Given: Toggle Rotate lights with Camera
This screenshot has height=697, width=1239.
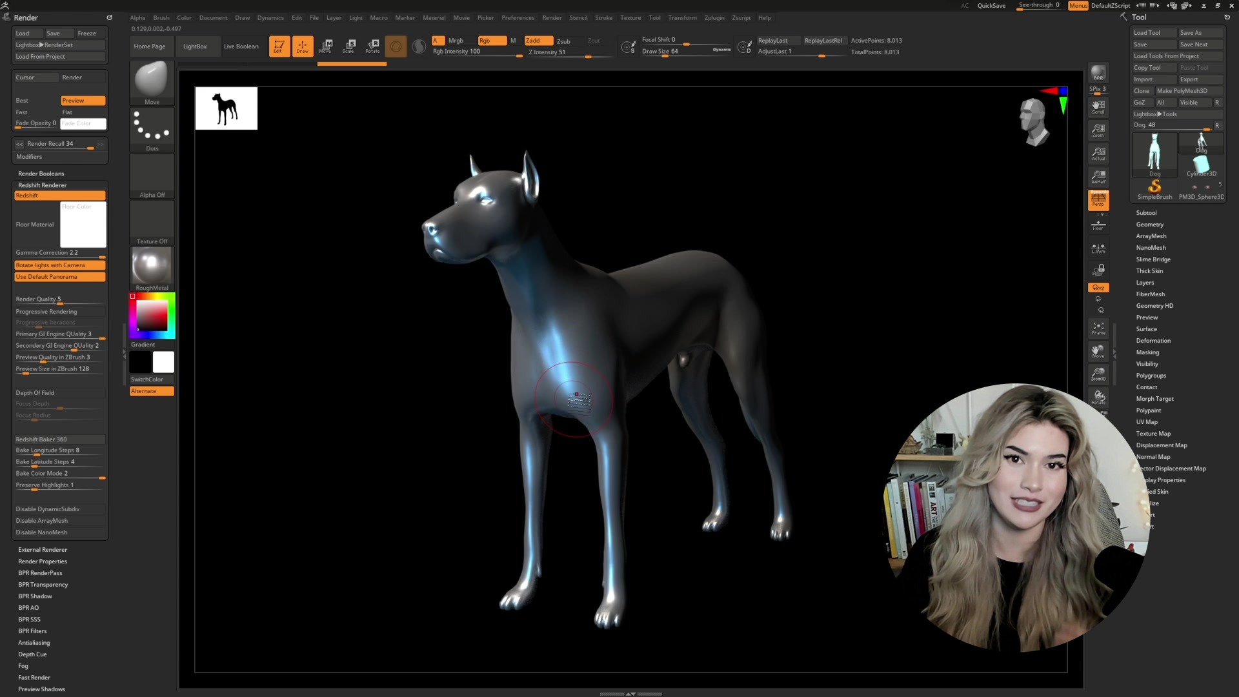Looking at the screenshot, I should point(59,265).
